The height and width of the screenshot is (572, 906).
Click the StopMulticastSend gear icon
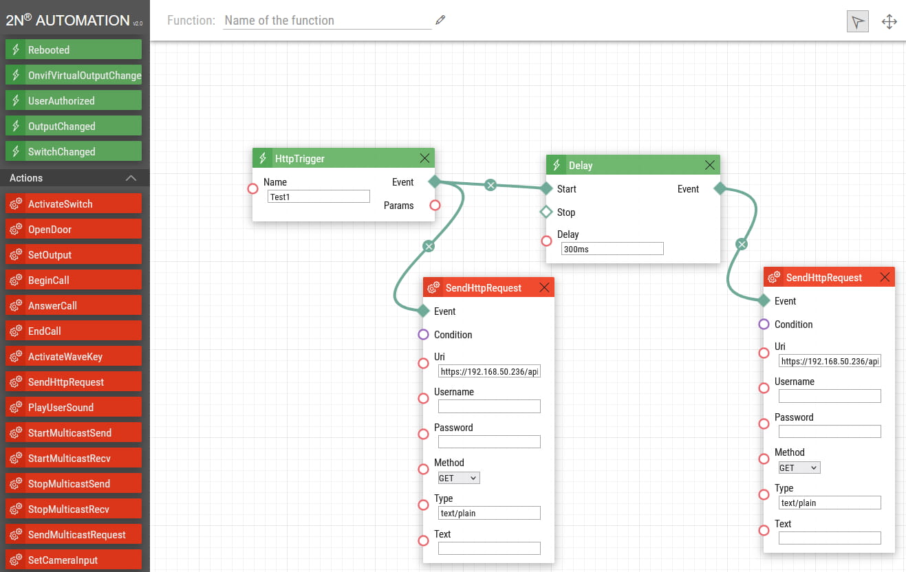pyautogui.click(x=16, y=483)
